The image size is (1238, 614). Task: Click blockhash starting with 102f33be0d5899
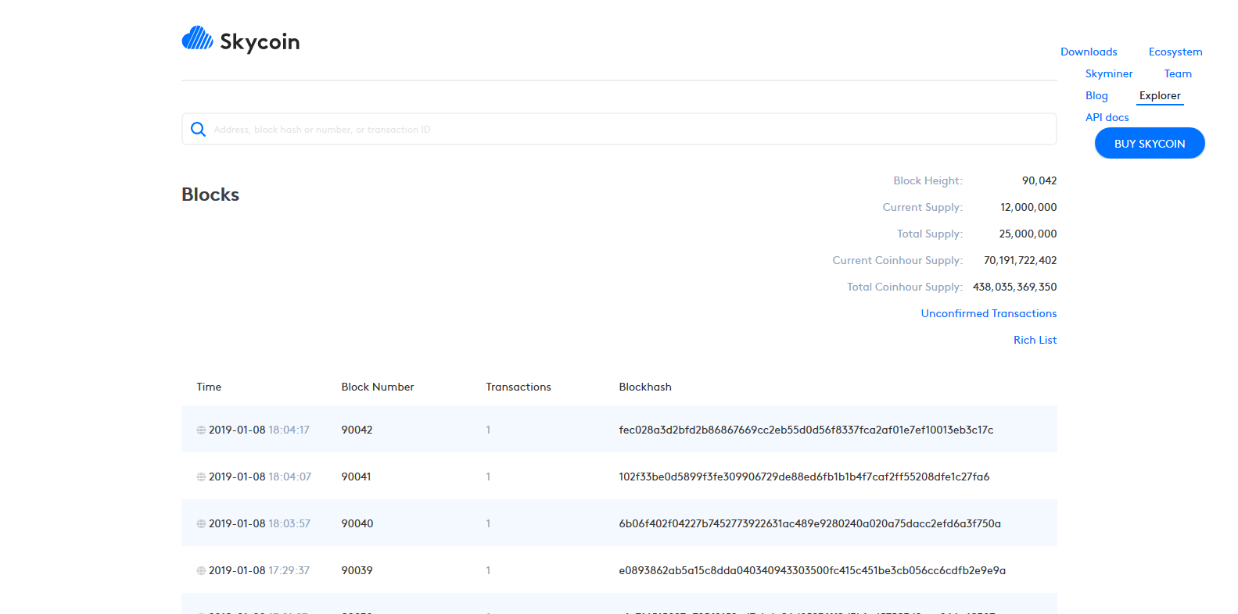pos(804,477)
